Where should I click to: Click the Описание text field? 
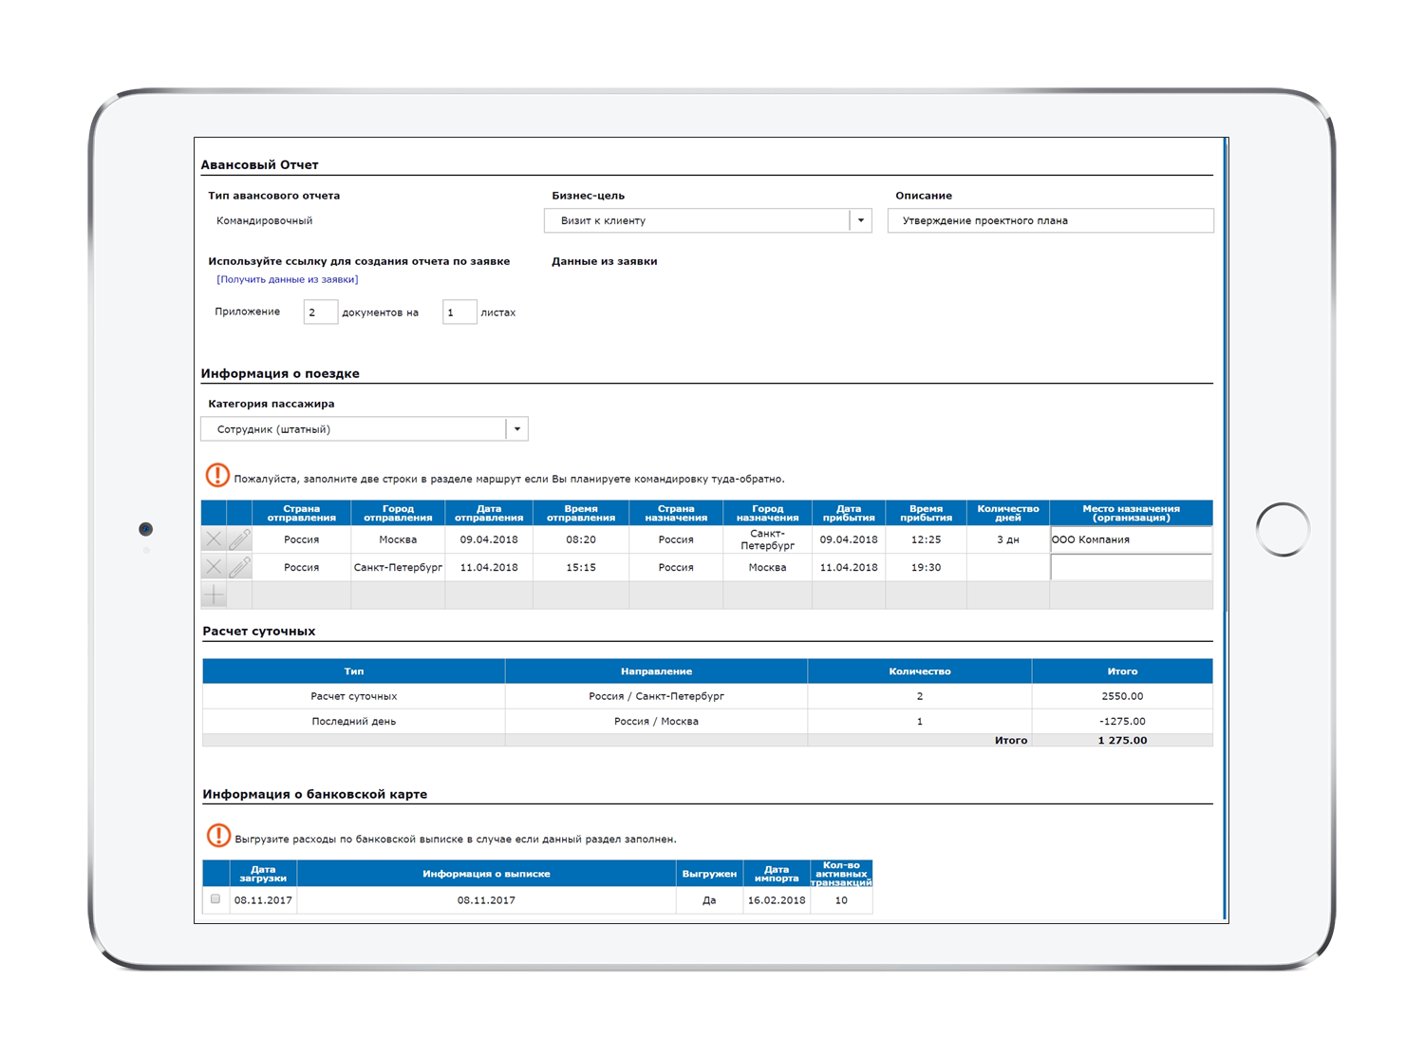point(1050,220)
